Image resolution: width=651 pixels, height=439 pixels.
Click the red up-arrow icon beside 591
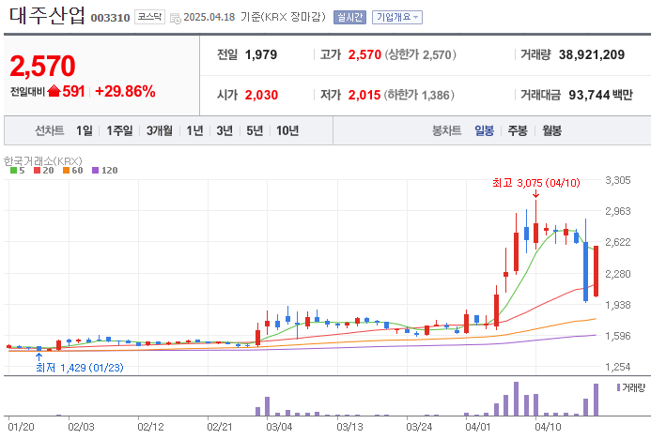pyautogui.click(x=54, y=91)
